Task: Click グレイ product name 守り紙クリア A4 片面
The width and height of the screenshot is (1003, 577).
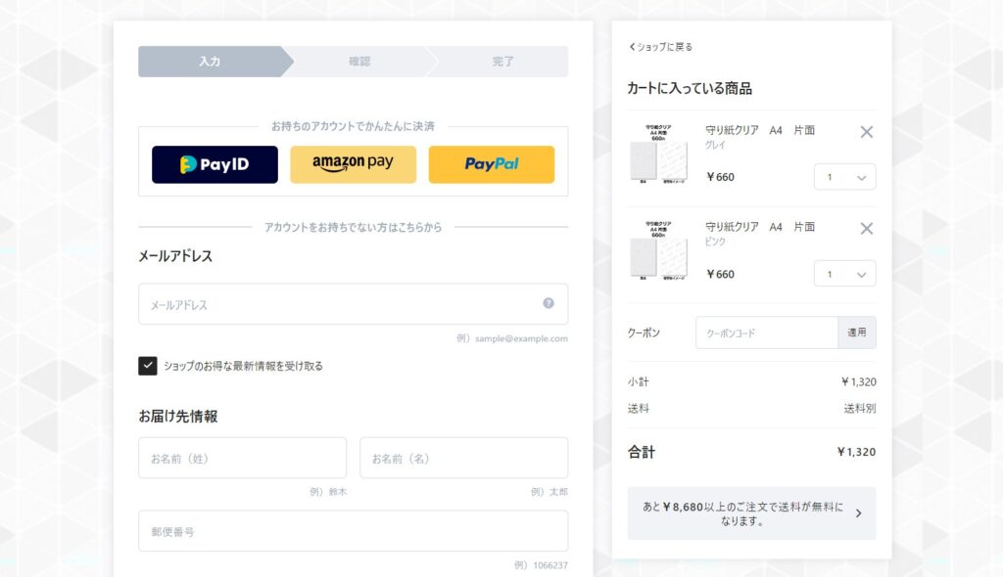Action: [760, 130]
